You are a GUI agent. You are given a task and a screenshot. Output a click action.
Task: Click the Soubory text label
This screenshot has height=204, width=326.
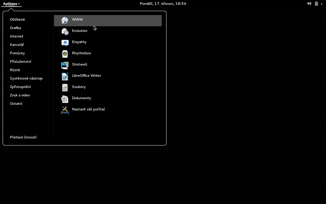coord(79,87)
